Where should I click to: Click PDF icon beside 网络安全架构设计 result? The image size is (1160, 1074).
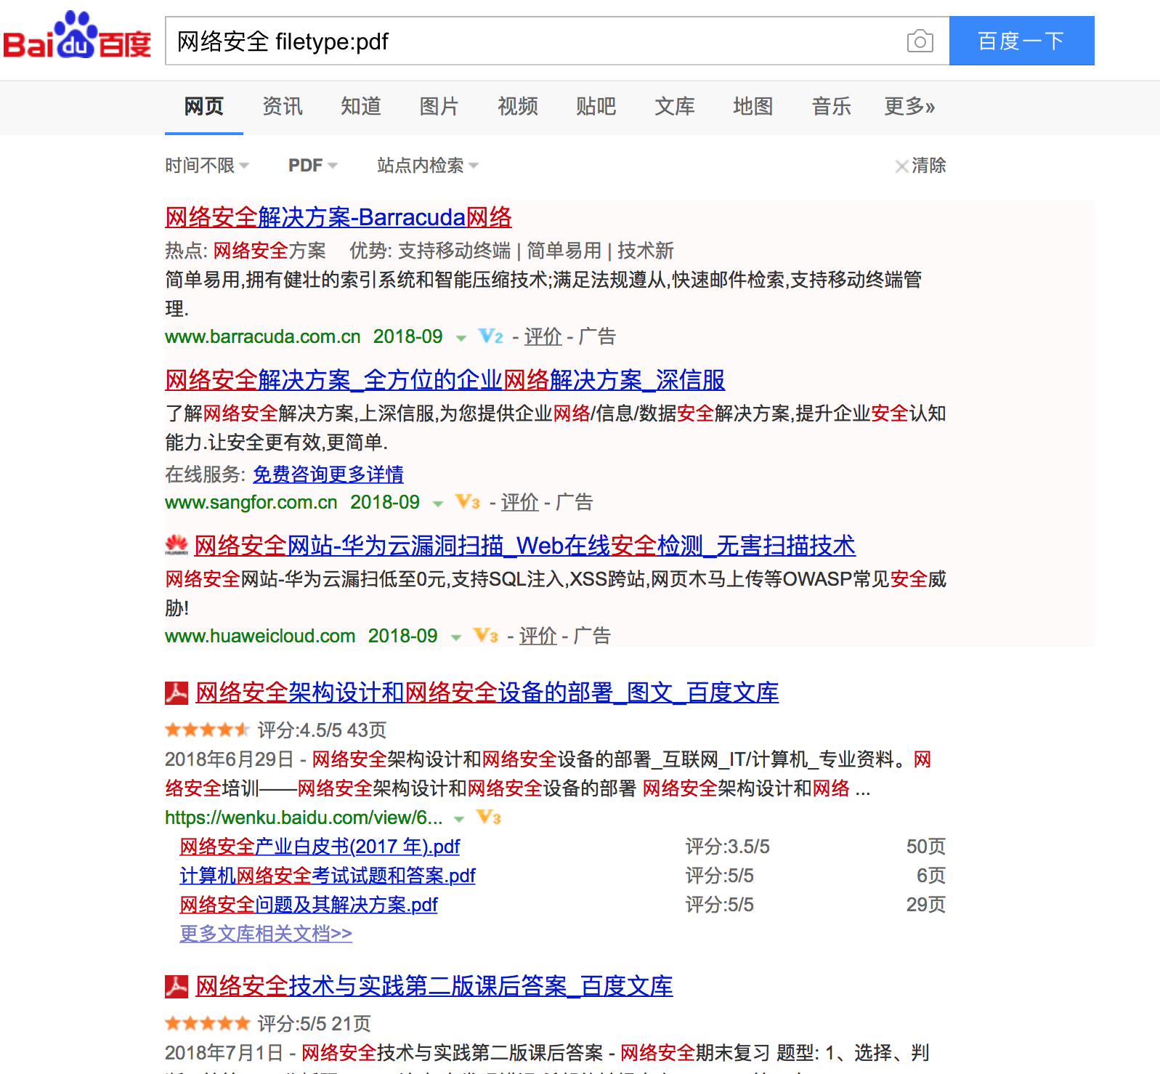pos(177,693)
